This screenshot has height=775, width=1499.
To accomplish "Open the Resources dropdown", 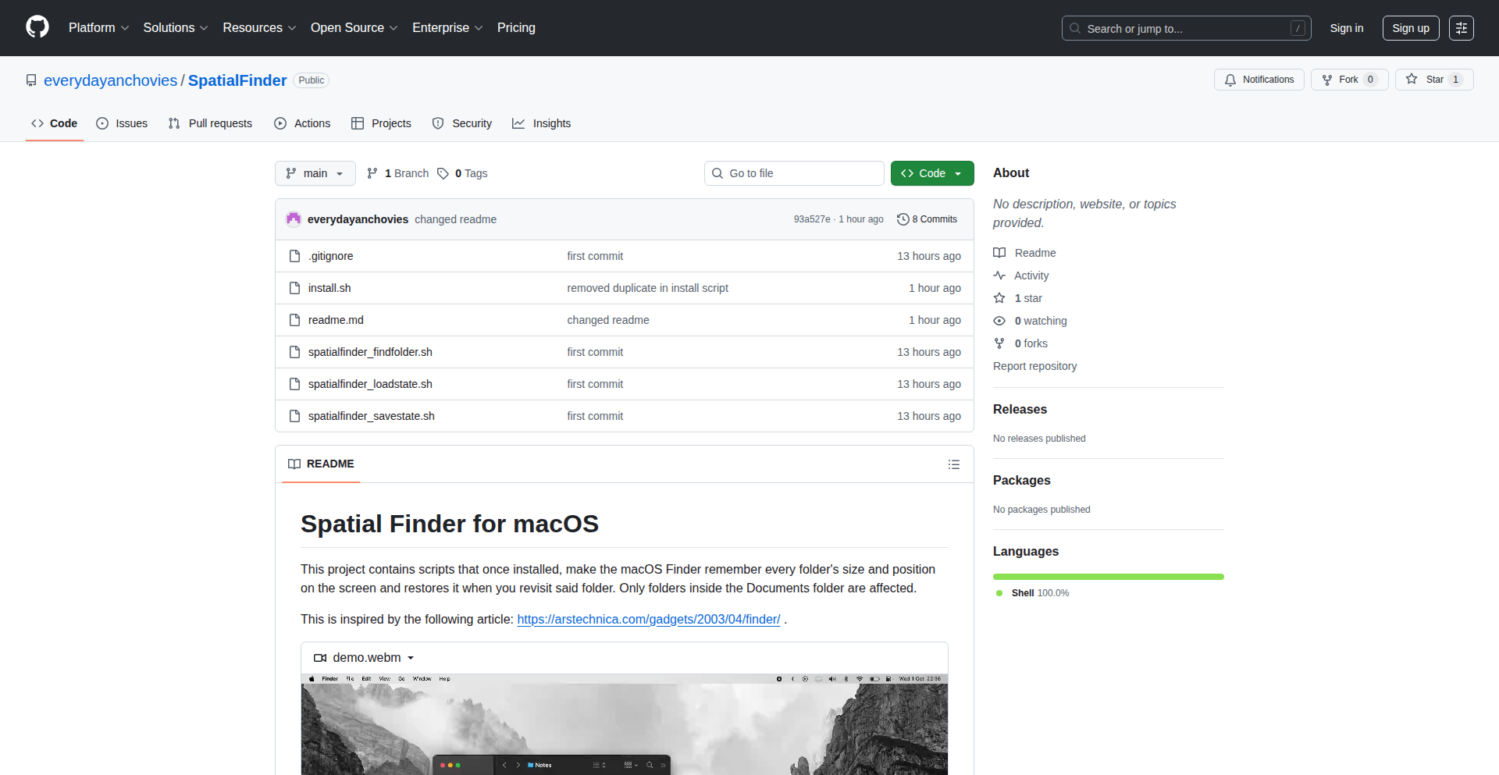I will [259, 27].
